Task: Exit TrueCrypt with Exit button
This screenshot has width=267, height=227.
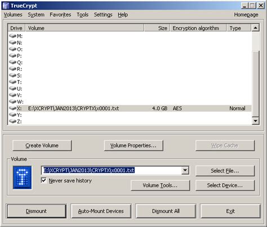Action: tap(230, 211)
